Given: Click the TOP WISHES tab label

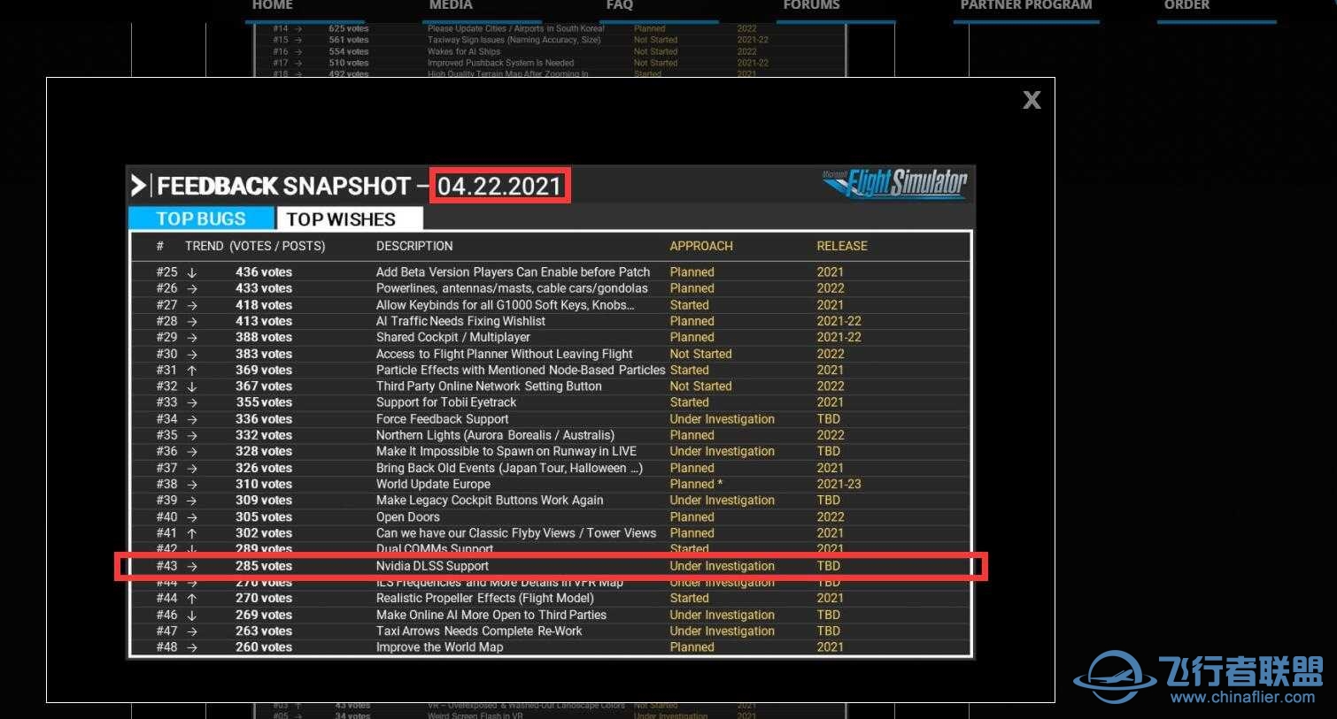Looking at the screenshot, I should 341,218.
